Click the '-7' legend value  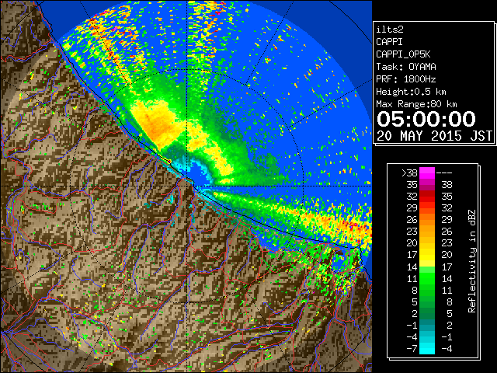(x=412, y=349)
